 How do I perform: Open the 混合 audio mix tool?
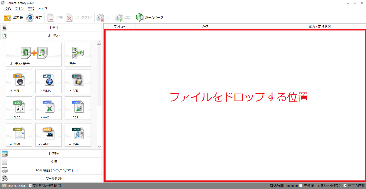click(x=78, y=55)
